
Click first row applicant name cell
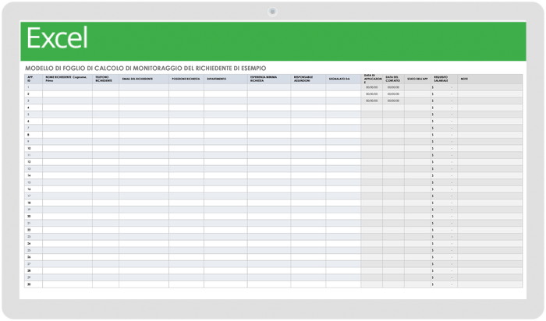[x=67, y=86]
